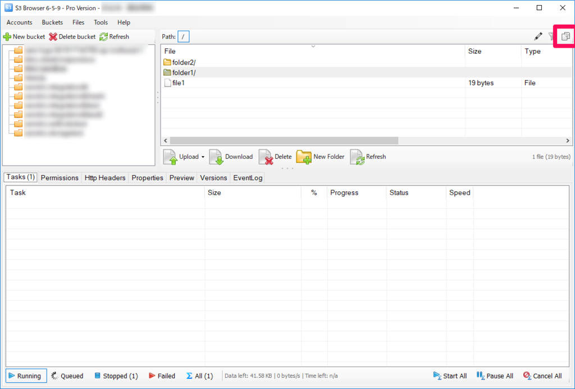The height and width of the screenshot is (389, 575).
Task: Click the % column header
Action: coord(314,193)
